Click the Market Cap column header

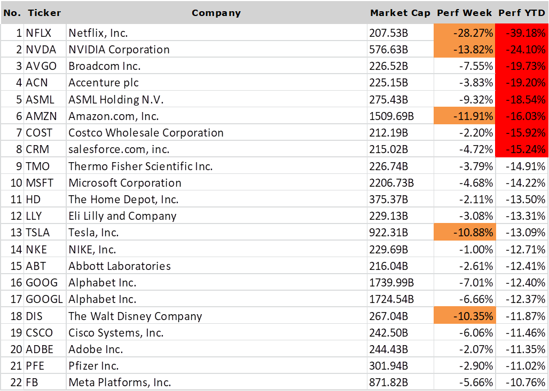[400, 13]
